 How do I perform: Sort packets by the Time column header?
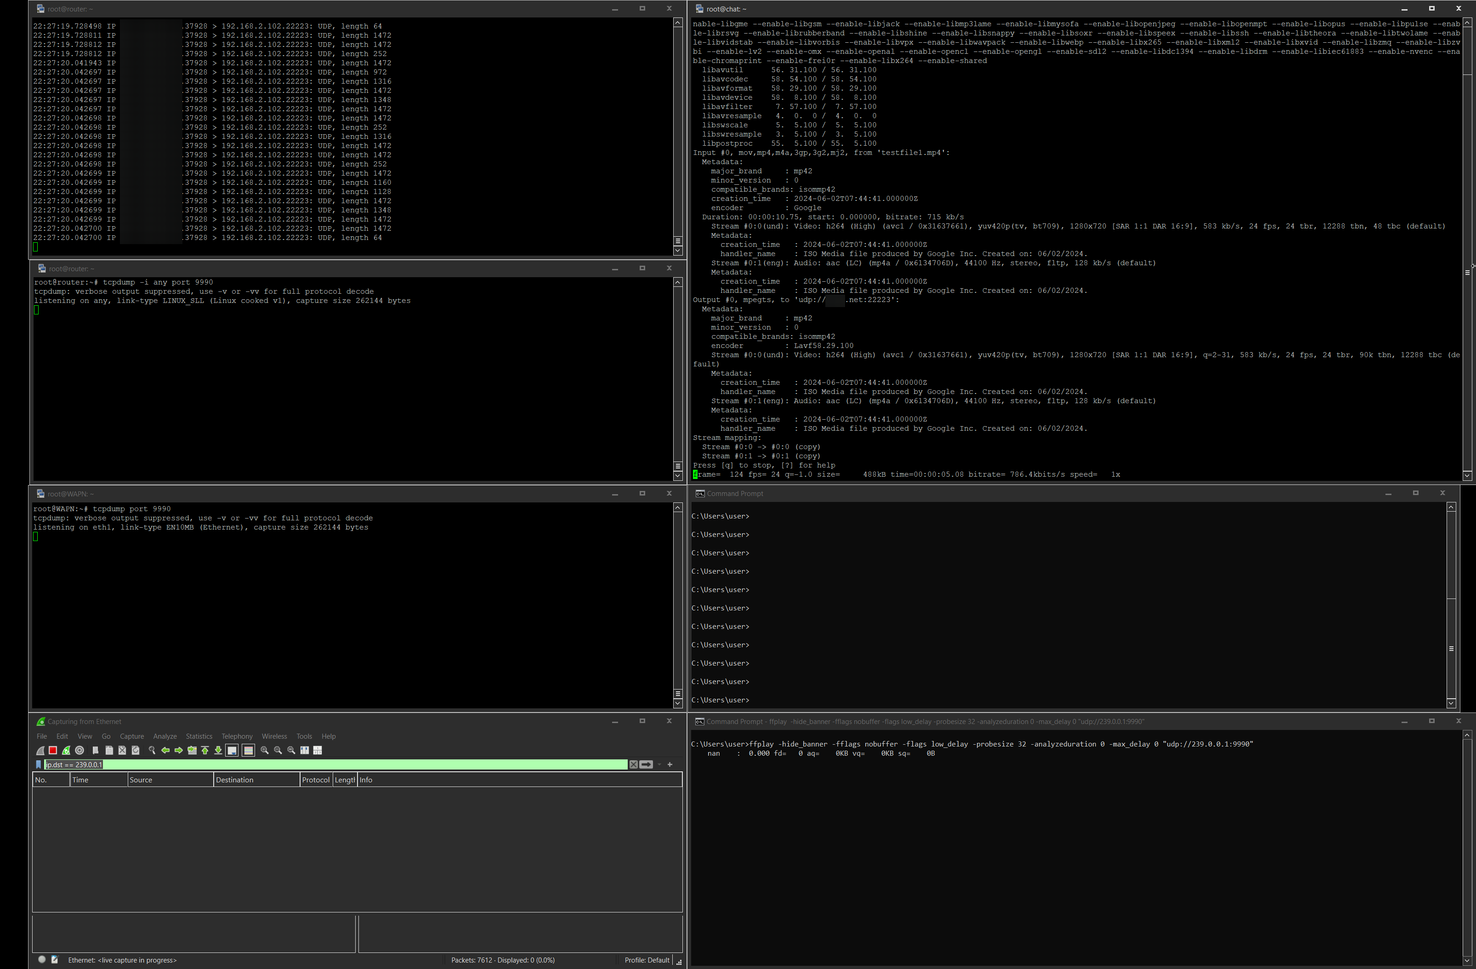[x=99, y=780]
